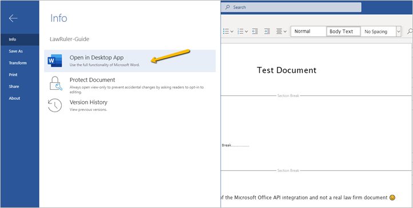Open About in the sidebar
This screenshot has height=208, width=413.
tap(20, 98)
